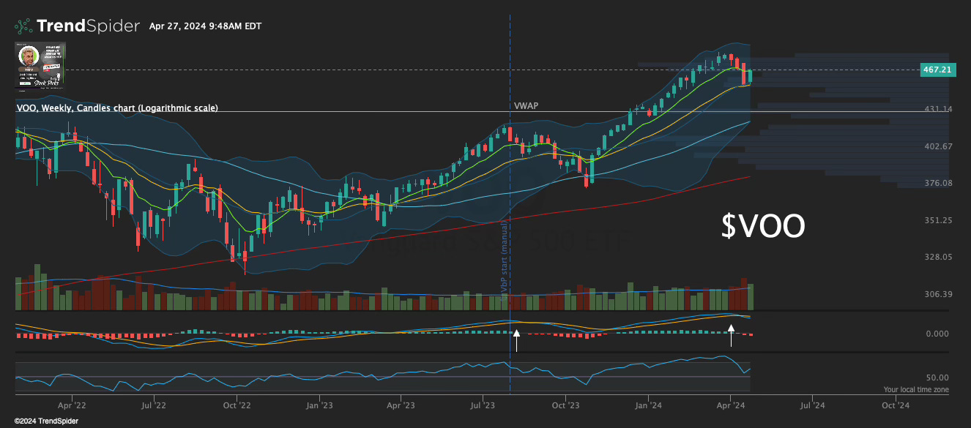
Task: Click the 328.05 price axis label
Action: click(938, 257)
